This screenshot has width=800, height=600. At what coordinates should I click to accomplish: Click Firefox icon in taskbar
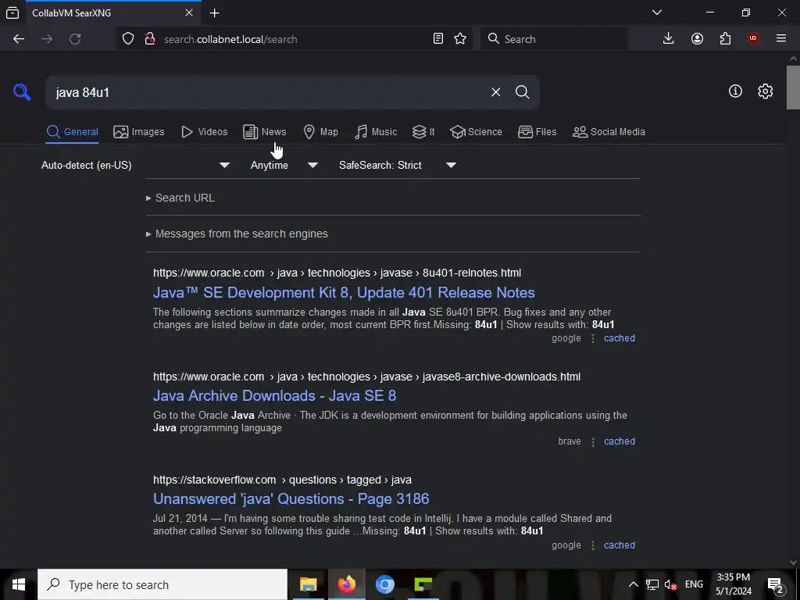point(346,584)
